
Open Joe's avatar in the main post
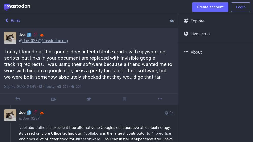(x=10, y=38)
